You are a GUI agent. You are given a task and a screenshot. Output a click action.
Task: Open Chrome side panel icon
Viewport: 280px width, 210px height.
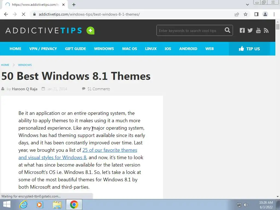pos(256,14)
